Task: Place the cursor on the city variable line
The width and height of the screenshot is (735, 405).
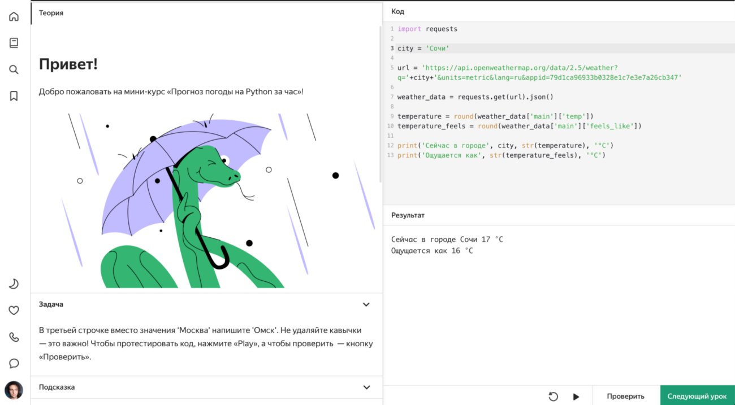Action: (424, 48)
